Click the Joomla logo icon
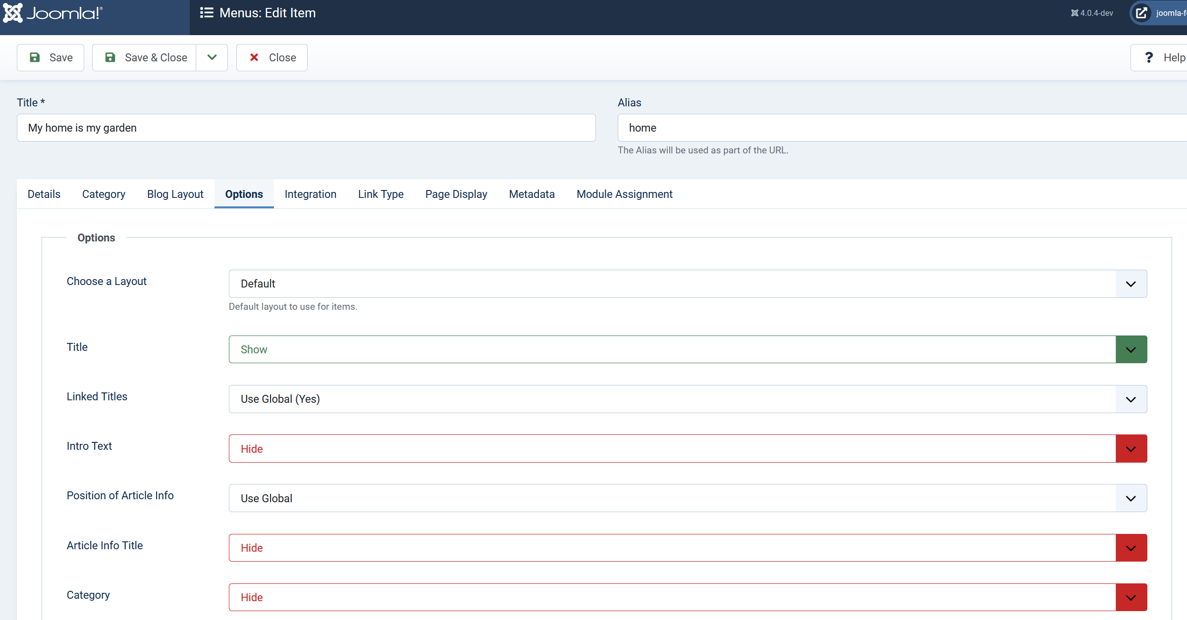The image size is (1187, 620). click(13, 13)
